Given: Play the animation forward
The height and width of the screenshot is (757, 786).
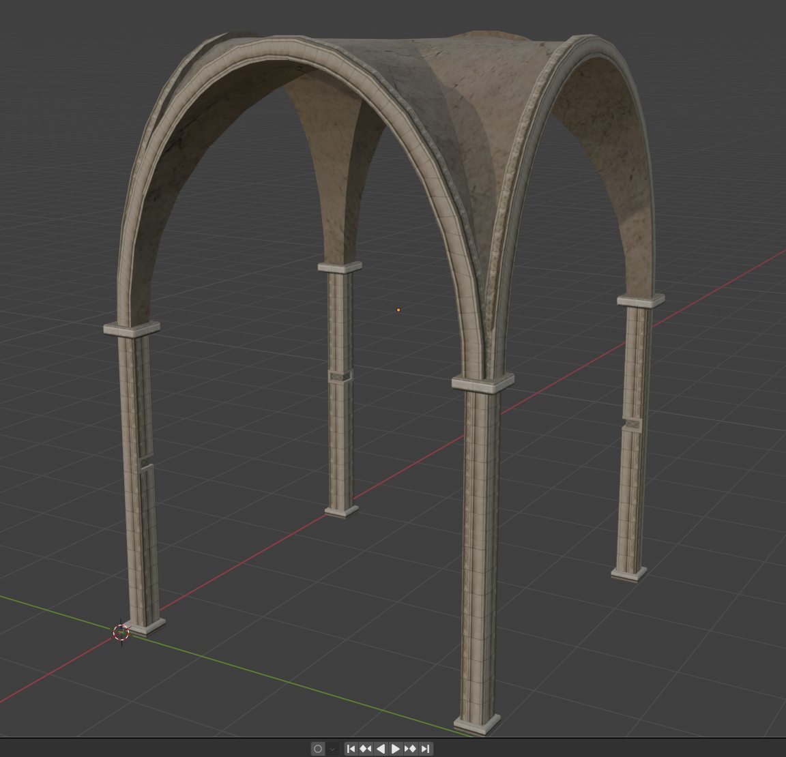Looking at the screenshot, I should [x=396, y=749].
